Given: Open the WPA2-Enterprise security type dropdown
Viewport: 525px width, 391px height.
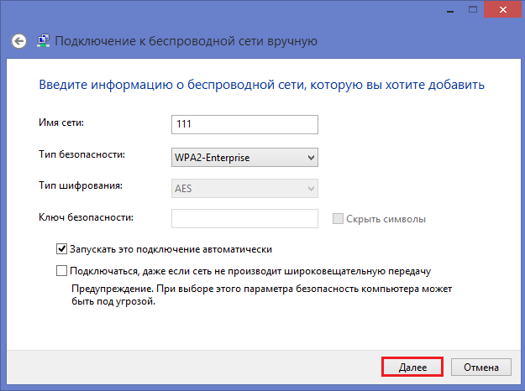Looking at the screenshot, I should 244,157.
